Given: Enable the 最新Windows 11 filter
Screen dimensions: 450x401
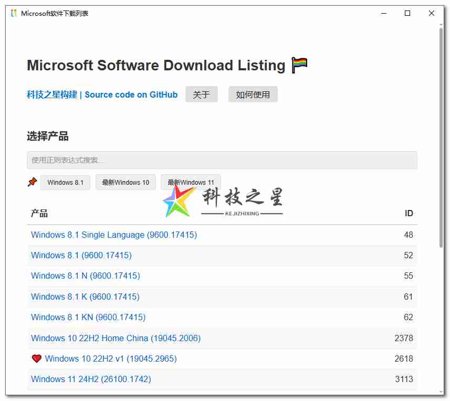Looking at the screenshot, I should pos(191,182).
